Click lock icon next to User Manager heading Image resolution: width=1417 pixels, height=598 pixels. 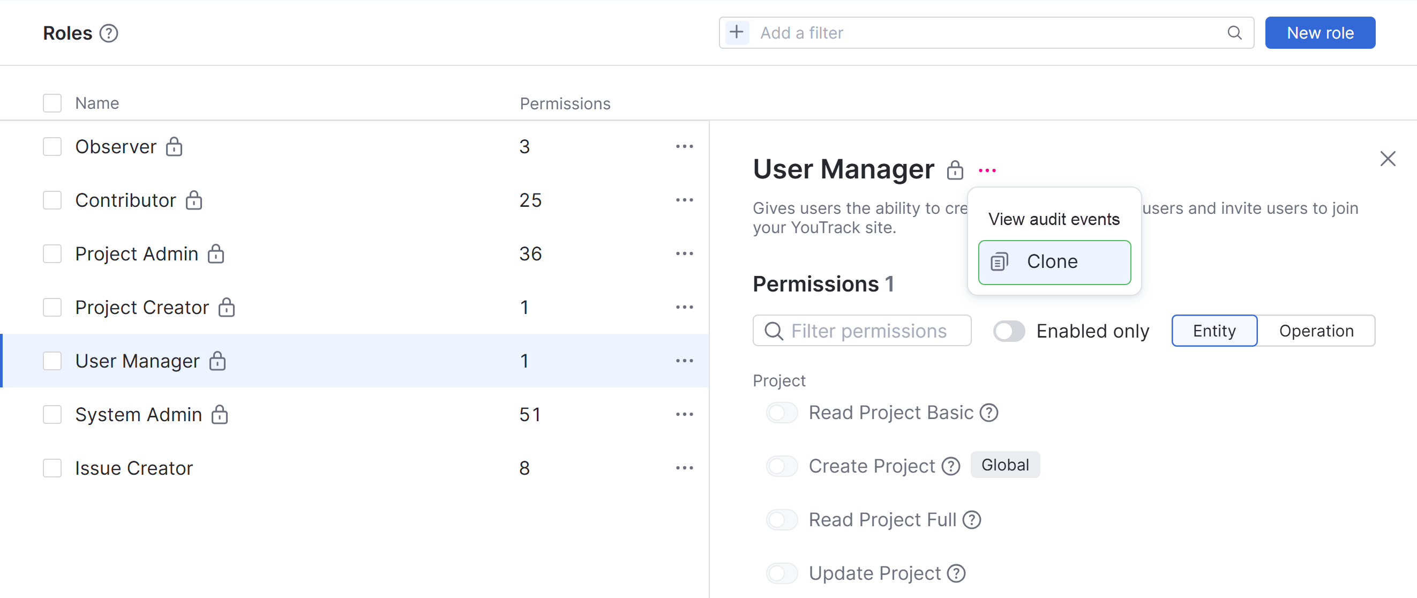(954, 170)
